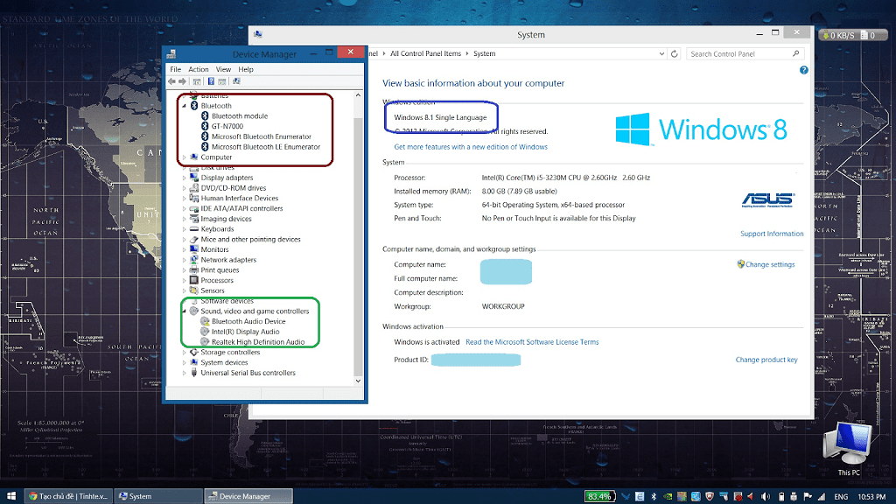This screenshot has width=896, height=504.
Task: Switch to the Chrome Tinhte taskbar button
Action: (x=68, y=496)
